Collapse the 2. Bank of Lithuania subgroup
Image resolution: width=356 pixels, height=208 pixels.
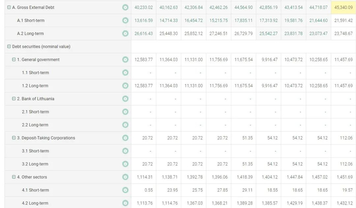point(14,98)
